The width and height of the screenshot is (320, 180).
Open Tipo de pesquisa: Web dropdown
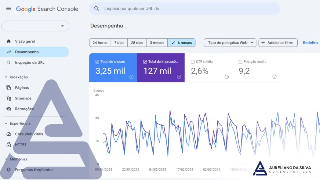230,43
